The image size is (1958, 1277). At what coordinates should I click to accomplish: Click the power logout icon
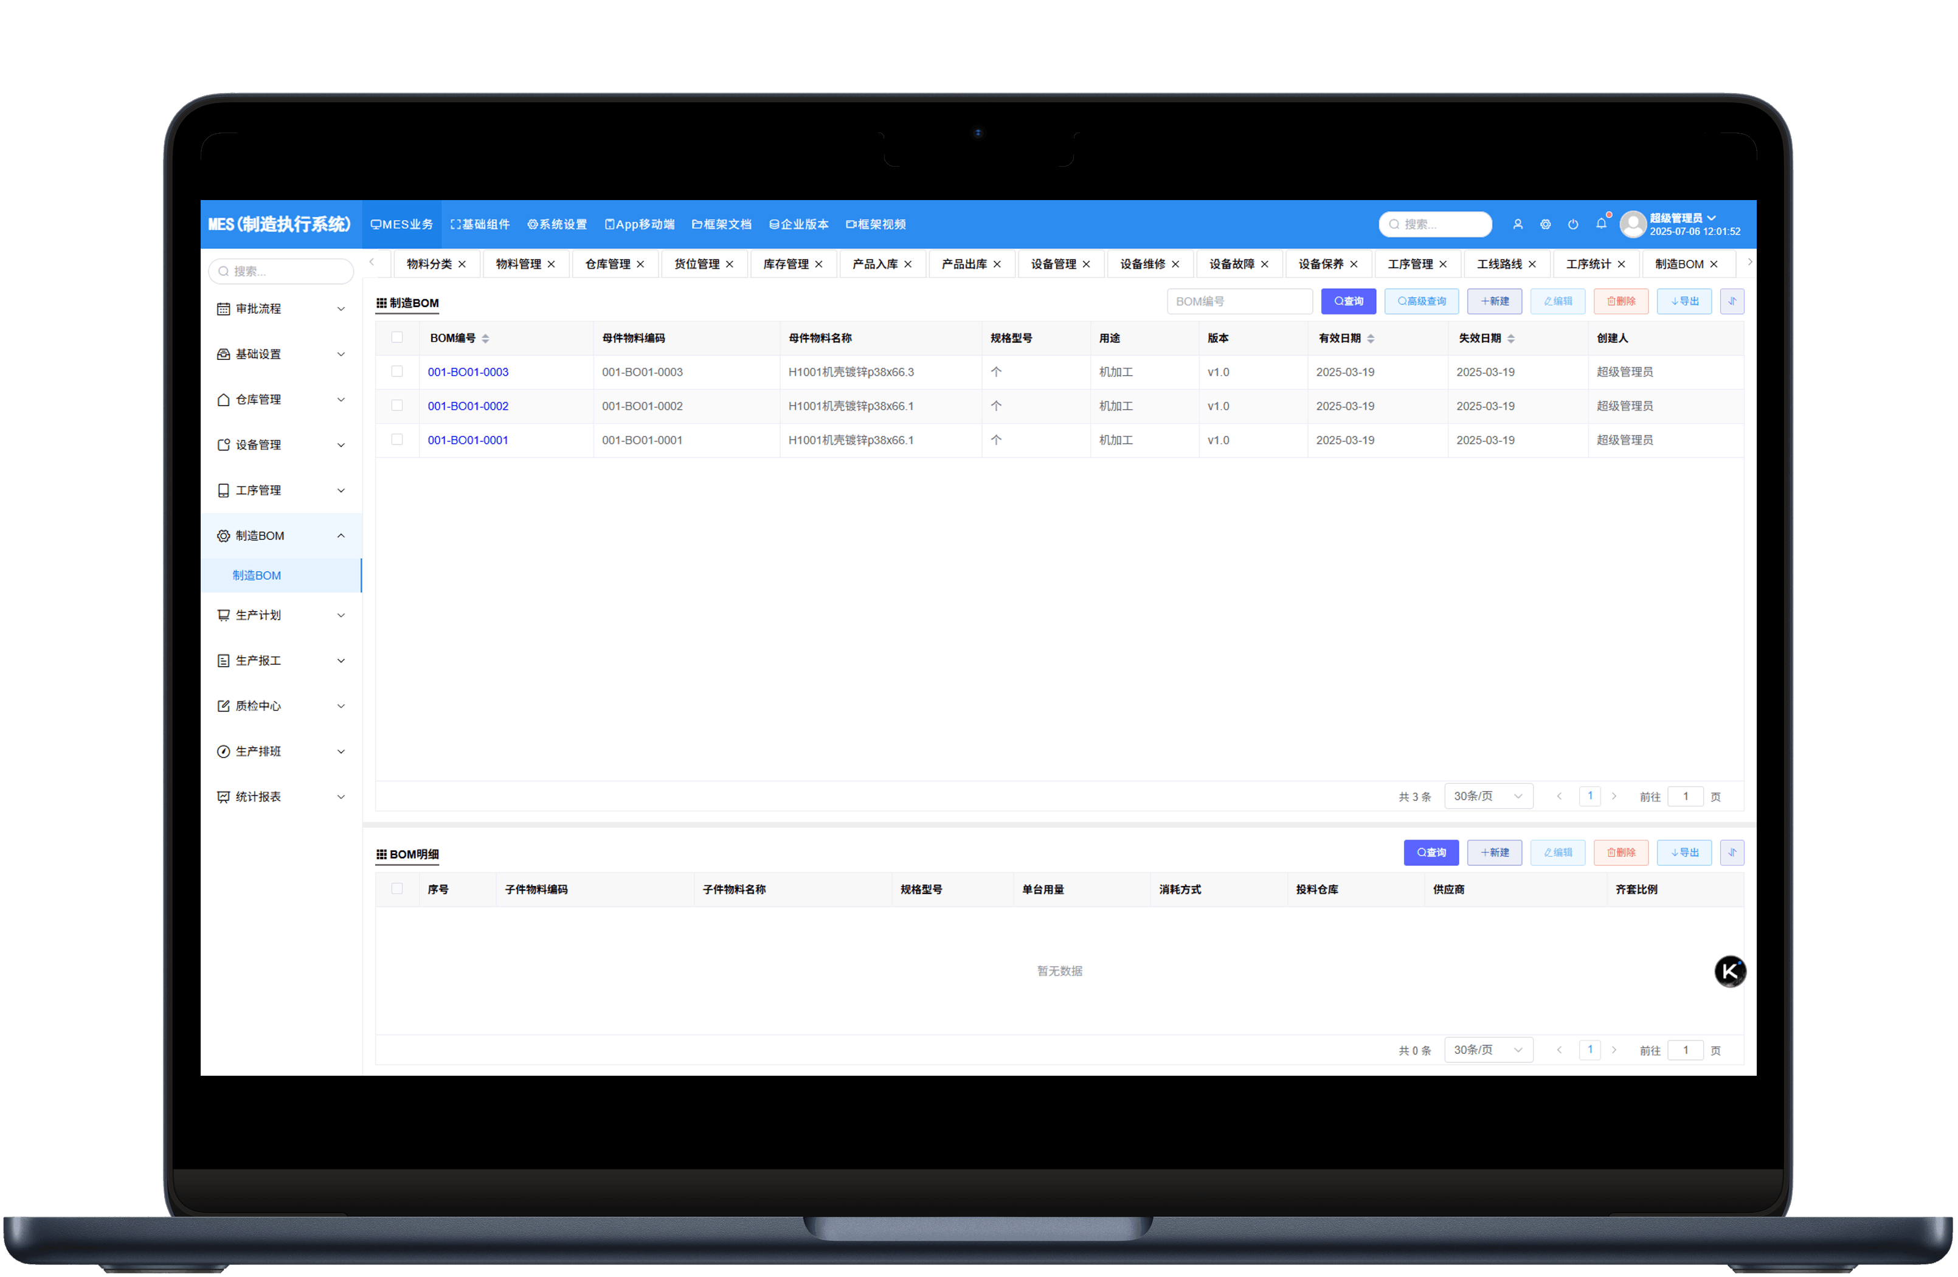[x=1573, y=224]
